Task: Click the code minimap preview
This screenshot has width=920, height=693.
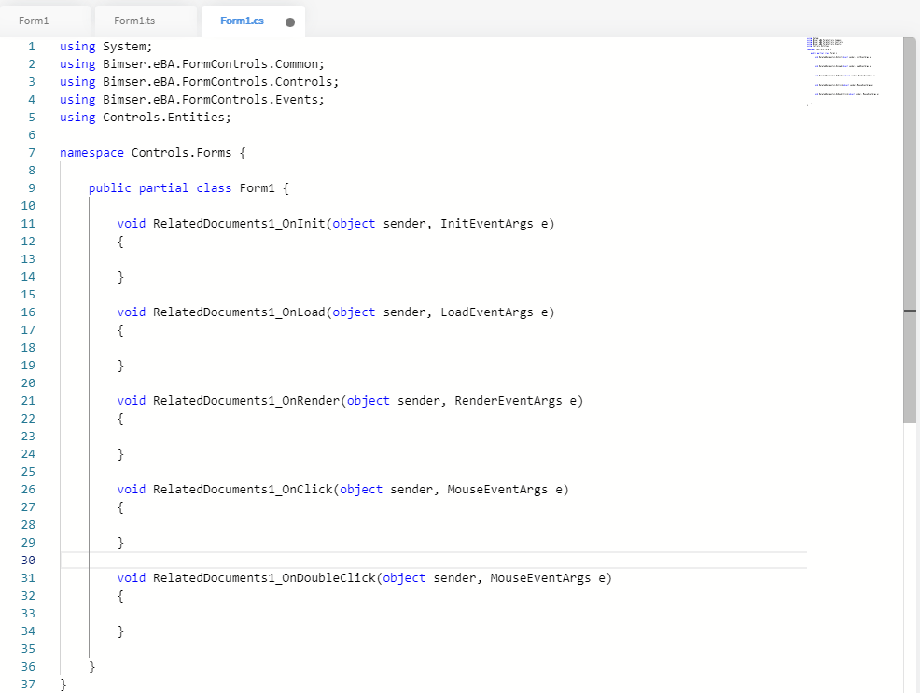Action: (x=843, y=70)
